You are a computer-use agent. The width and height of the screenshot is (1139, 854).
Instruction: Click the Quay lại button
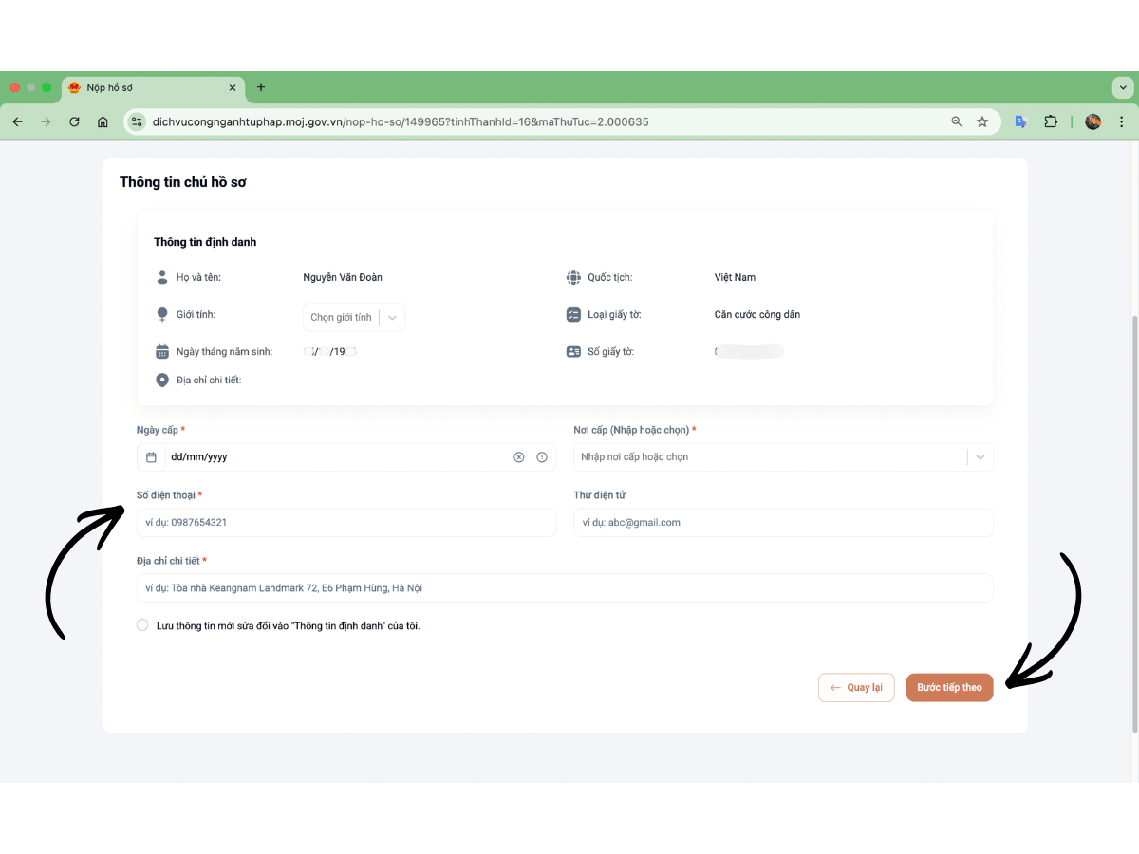tap(856, 687)
